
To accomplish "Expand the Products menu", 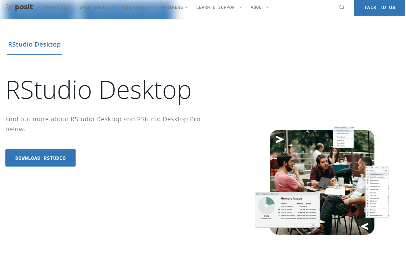I will (x=58, y=7).
